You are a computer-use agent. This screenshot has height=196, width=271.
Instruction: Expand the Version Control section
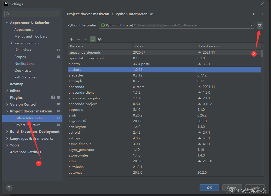7,104
